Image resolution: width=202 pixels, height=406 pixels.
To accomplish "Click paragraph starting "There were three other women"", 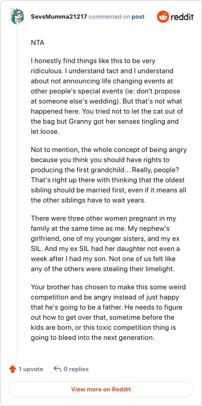I will [106, 244].
